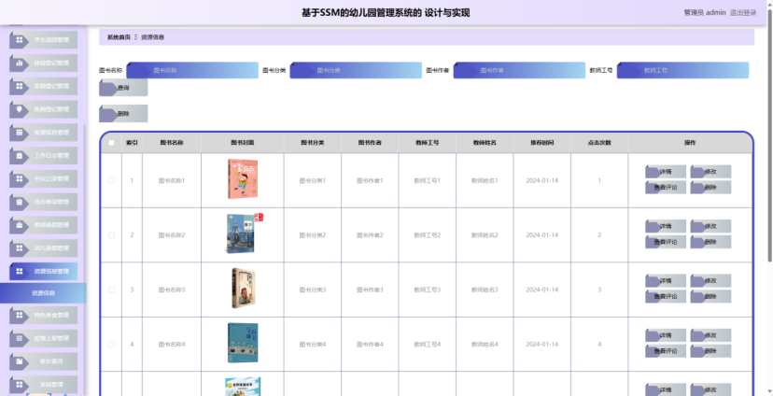Go to 系统首页 in the breadcrumb
Screen dimensions: 773x396
[119, 37]
